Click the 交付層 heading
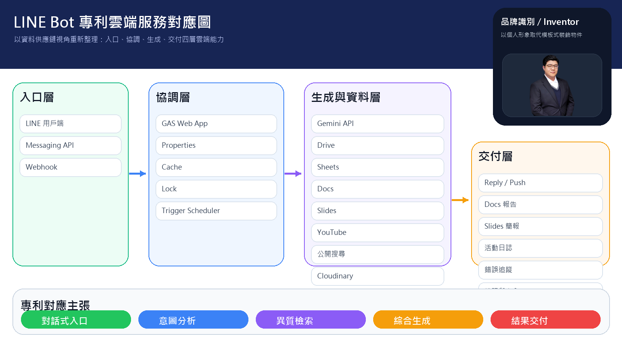 496,156
